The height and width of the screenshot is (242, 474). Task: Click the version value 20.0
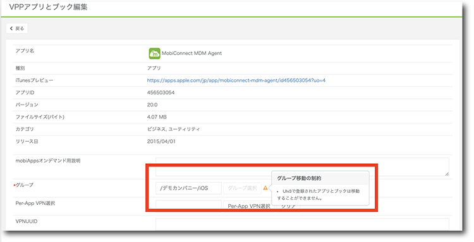tap(152, 105)
